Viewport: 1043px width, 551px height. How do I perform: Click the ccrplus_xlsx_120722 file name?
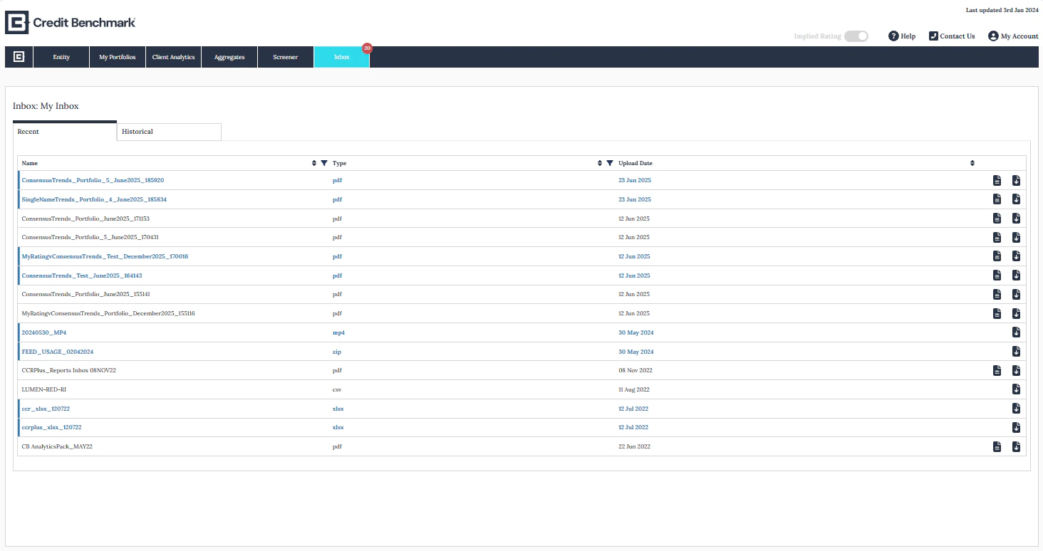[x=51, y=427]
